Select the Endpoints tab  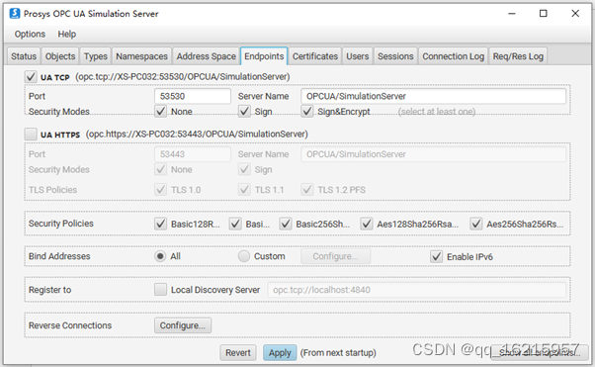264,56
